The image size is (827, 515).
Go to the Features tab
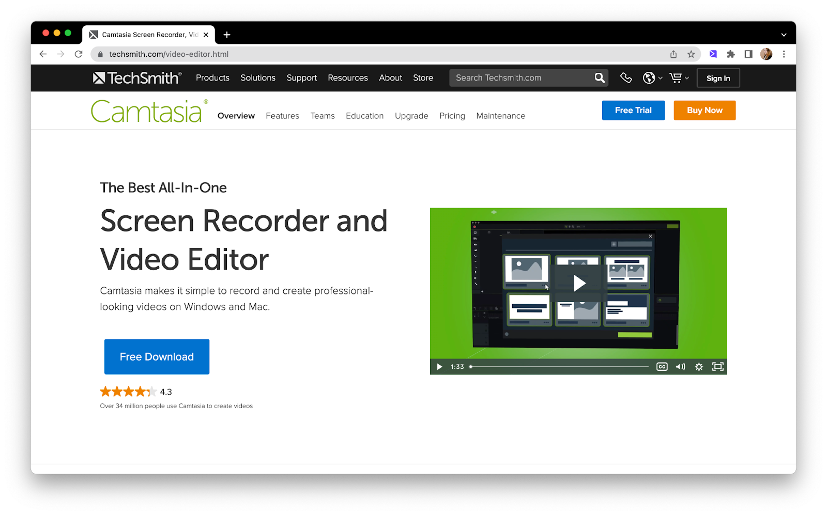click(x=282, y=116)
